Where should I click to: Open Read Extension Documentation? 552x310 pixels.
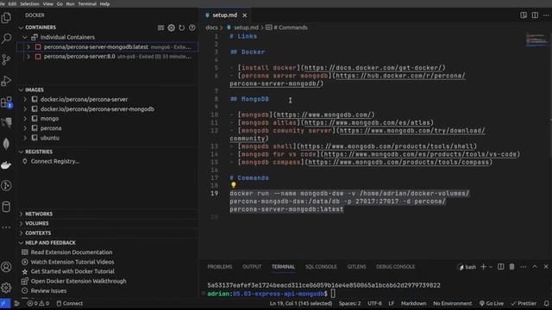[x=72, y=252]
